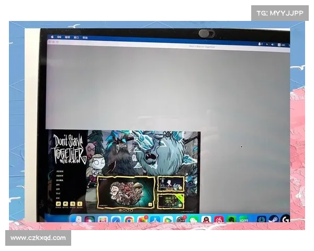Open the volume control in menu bar
Image resolution: width=314 pixels, height=251 pixels.
(273, 44)
